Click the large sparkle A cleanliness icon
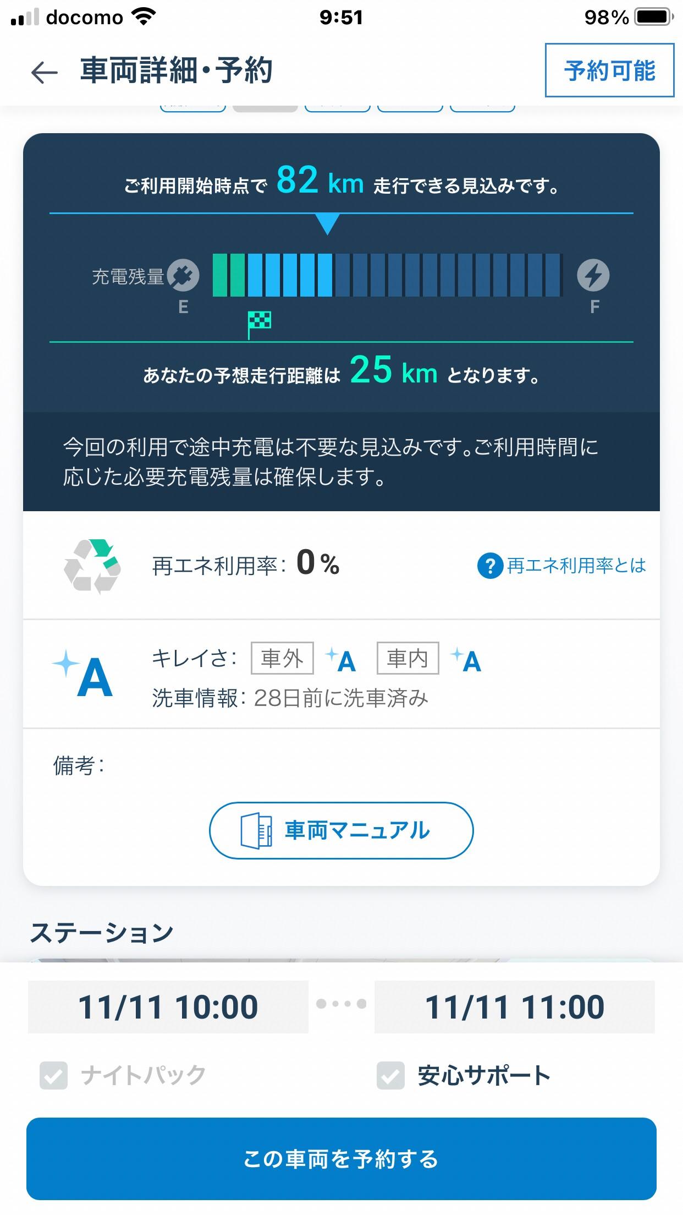The image size is (683, 1215). 83,674
